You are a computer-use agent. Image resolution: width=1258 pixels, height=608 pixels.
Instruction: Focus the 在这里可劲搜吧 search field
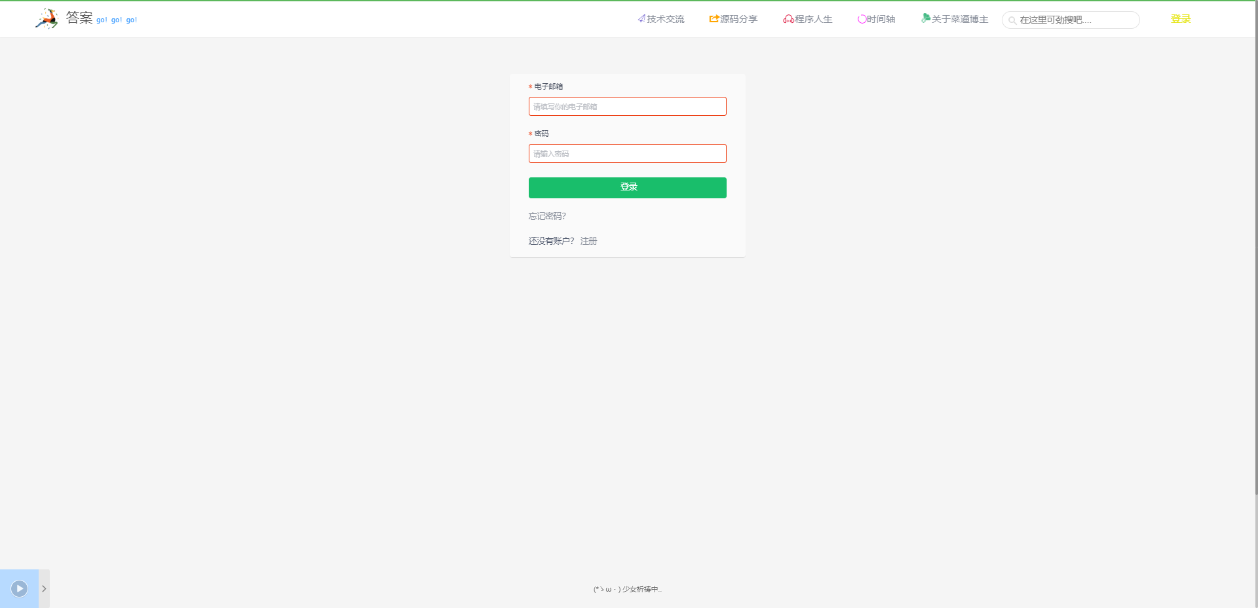(x=1071, y=20)
